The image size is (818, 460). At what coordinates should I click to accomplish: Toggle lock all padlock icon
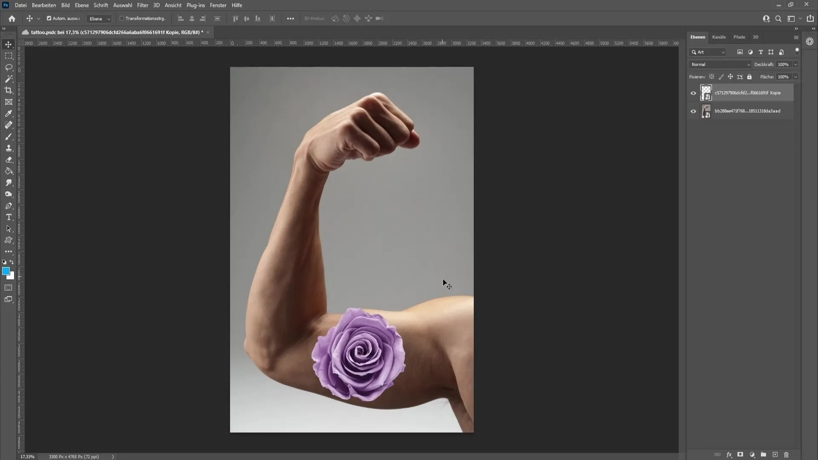(749, 77)
